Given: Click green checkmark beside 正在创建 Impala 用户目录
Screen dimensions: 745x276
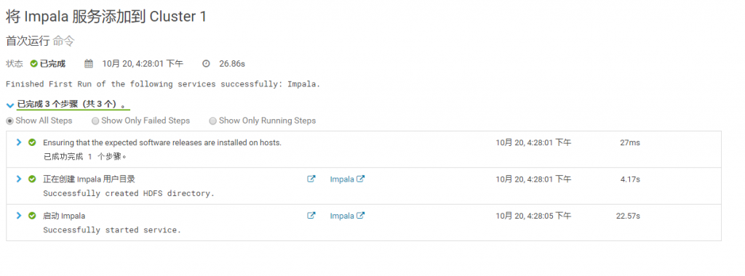Looking at the screenshot, I should point(32,179).
